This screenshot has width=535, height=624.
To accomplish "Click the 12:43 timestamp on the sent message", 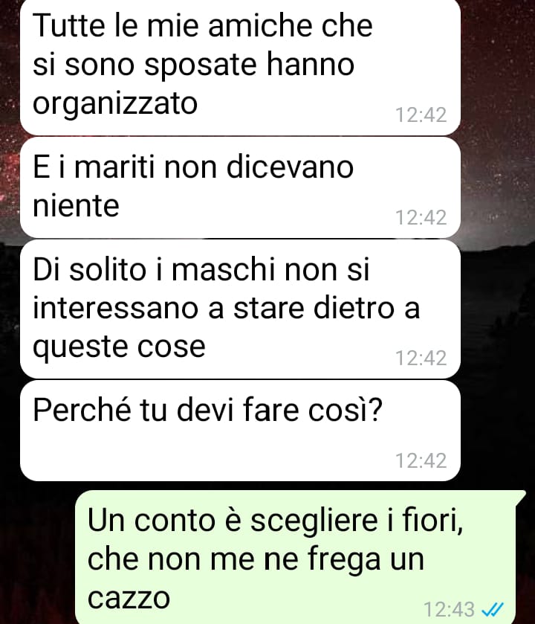I will pos(449,609).
